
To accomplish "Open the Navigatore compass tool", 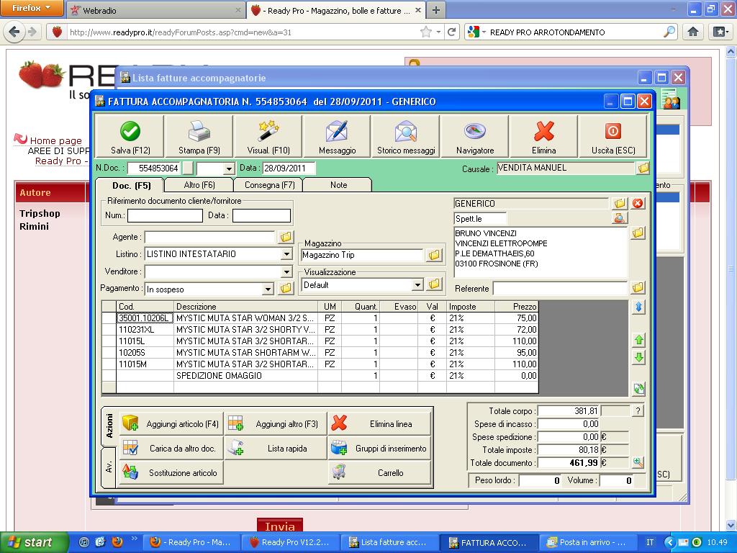I will pos(475,132).
